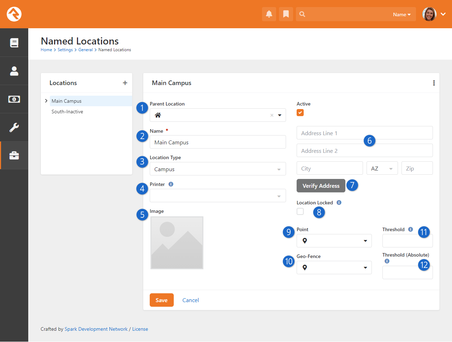Click the Threshold (Absolute) input field
The image size is (452, 342).
[x=408, y=272]
